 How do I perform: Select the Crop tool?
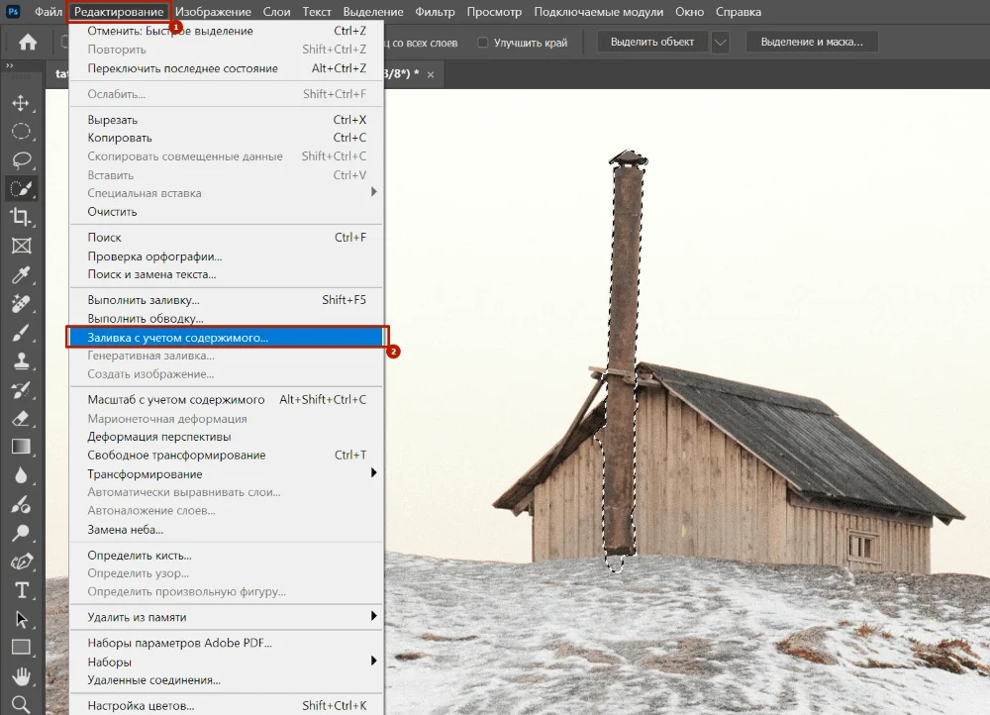(x=21, y=218)
